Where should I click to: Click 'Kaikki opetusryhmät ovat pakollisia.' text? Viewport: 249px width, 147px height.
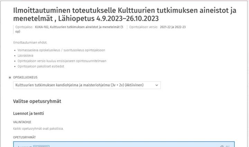[38, 129]
